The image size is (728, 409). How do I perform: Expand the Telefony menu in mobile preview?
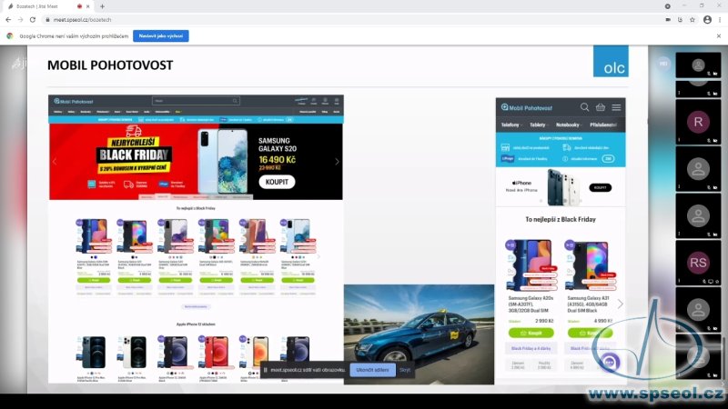click(x=511, y=125)
